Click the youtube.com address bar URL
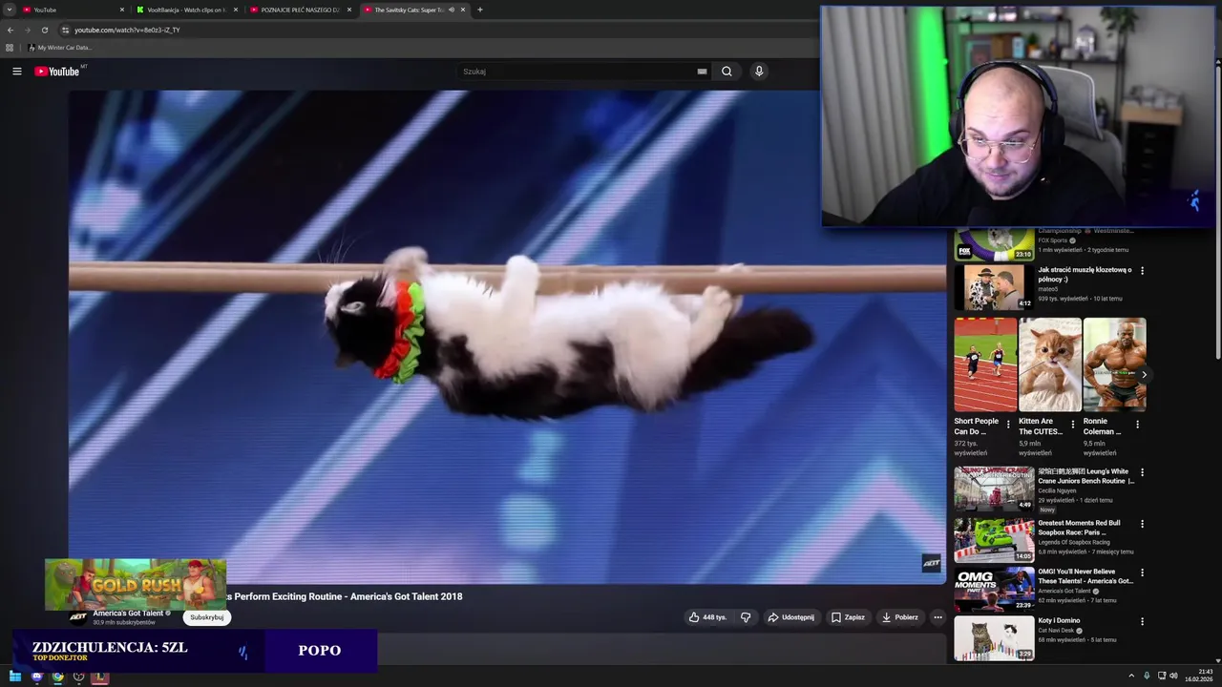Screen dimensions: 1222x687 (127, 30)
